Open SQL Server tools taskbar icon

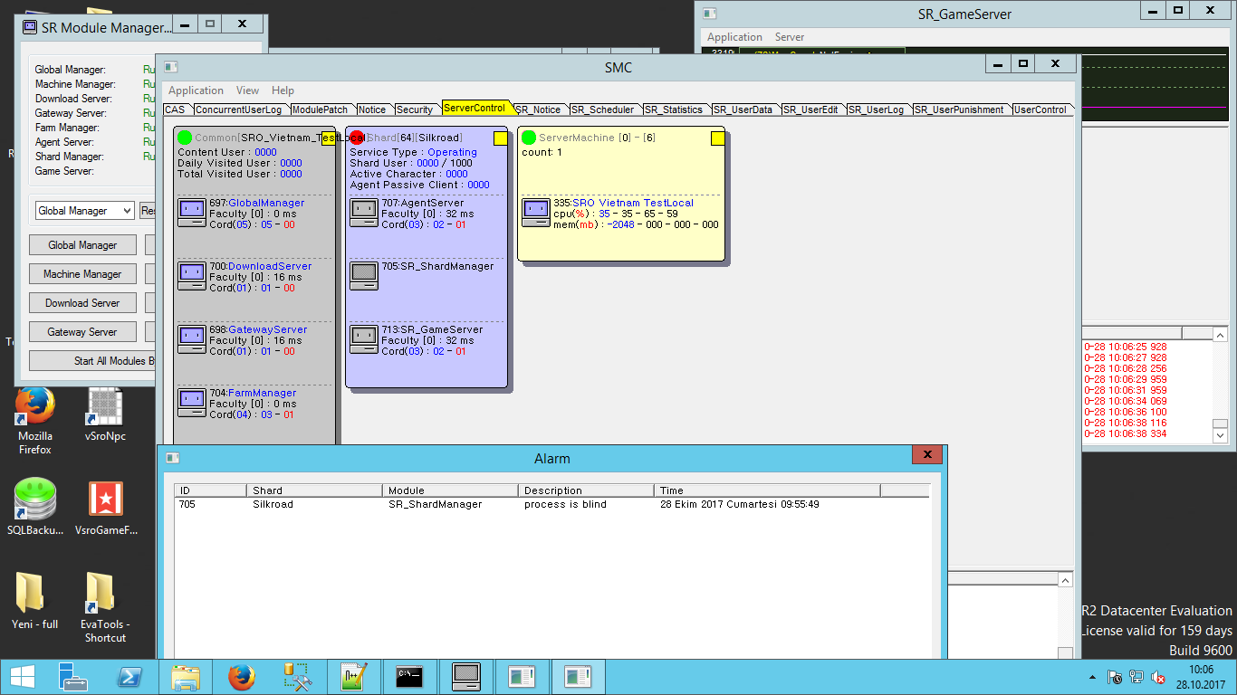coord(297,677)
